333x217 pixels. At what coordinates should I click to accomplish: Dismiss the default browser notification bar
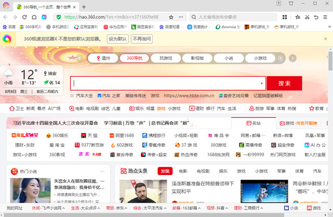[325, 39]
